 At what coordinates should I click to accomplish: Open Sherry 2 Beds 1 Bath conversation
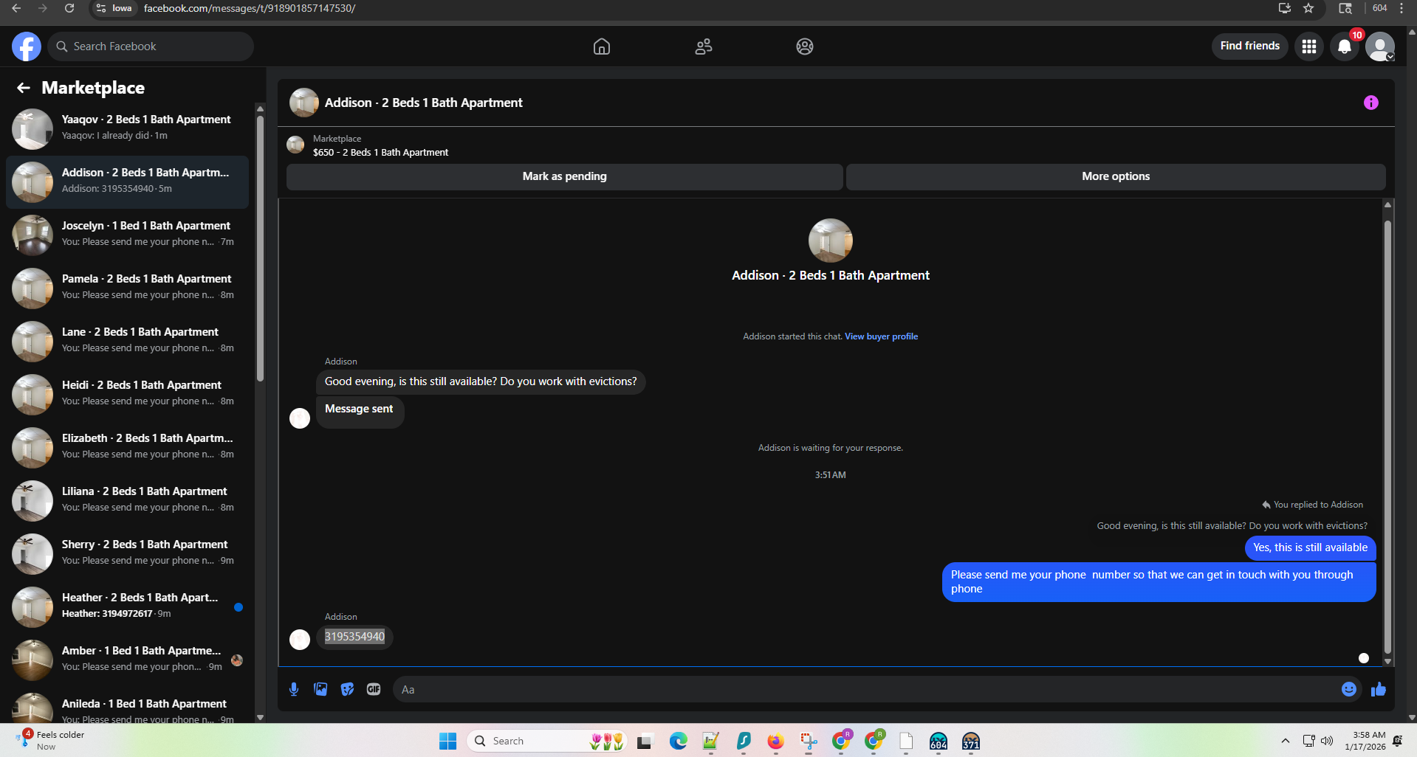coord(127,553)
